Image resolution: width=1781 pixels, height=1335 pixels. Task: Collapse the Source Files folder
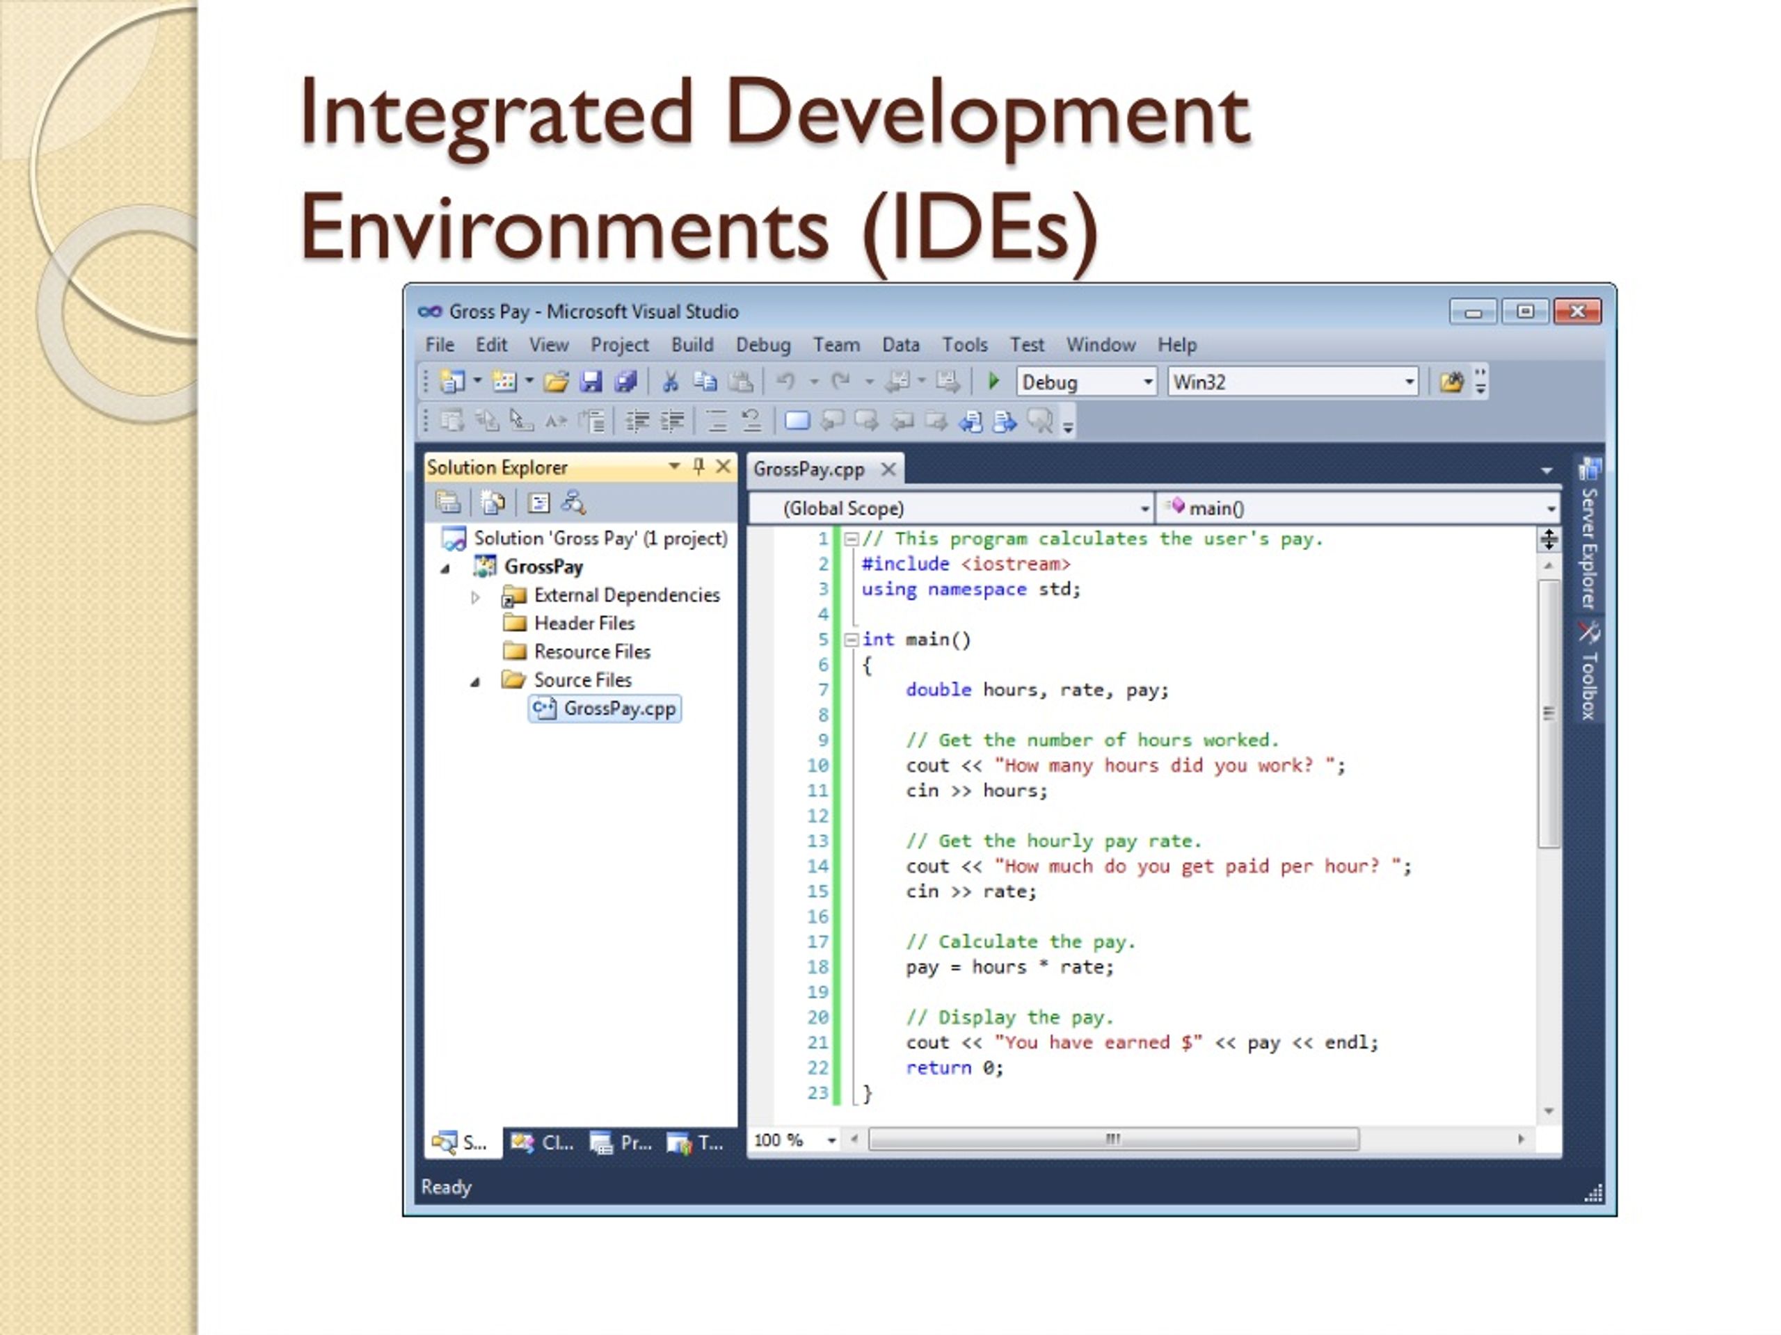475,682
